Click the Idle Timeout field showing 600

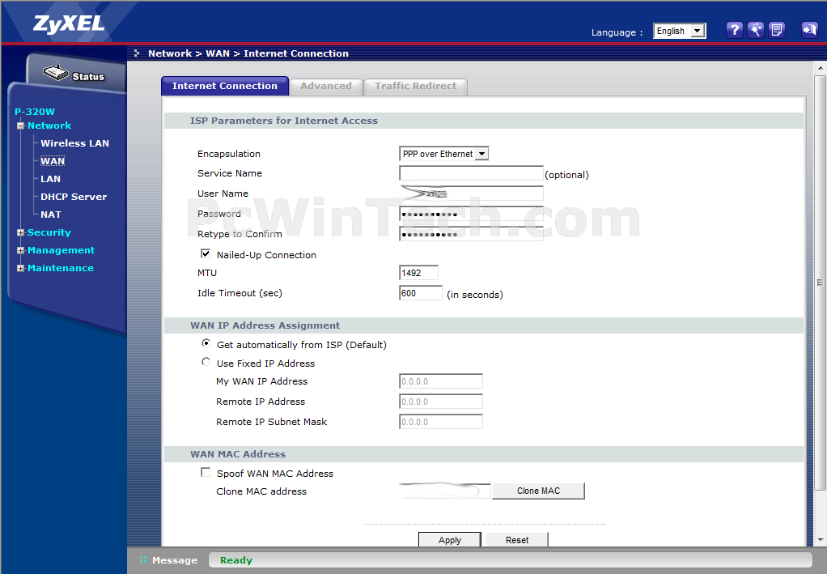[420, 293]
